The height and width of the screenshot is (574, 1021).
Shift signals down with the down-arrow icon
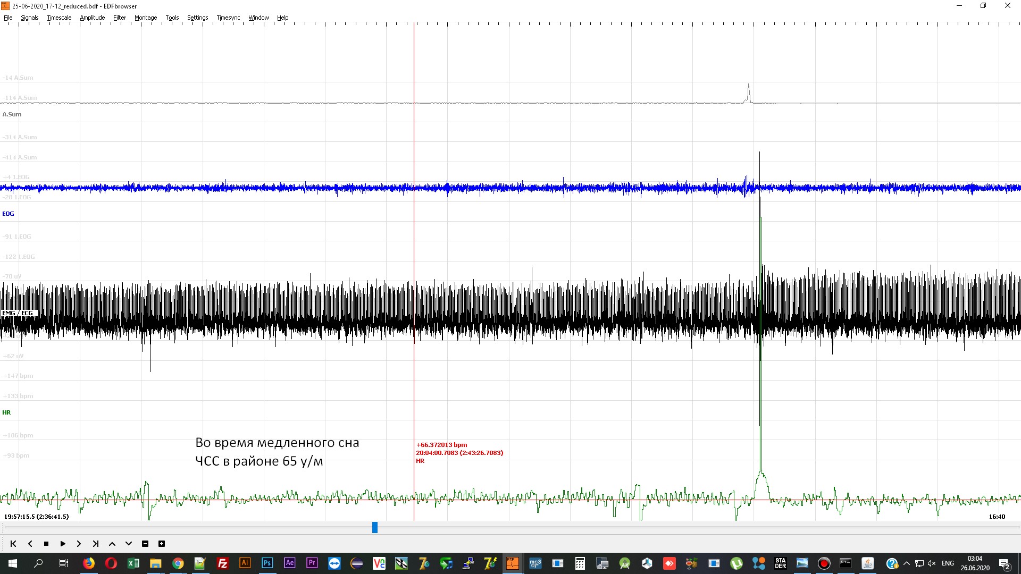[x=129, y=544]
